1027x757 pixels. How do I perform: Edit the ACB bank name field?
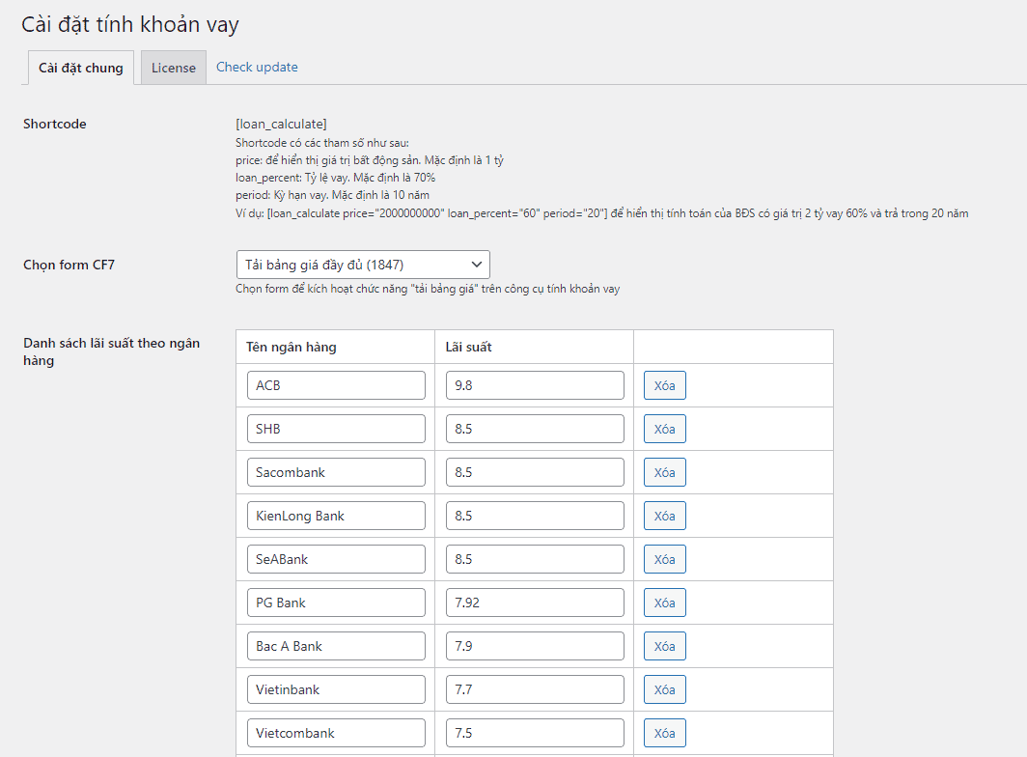[x=336, y=385]
